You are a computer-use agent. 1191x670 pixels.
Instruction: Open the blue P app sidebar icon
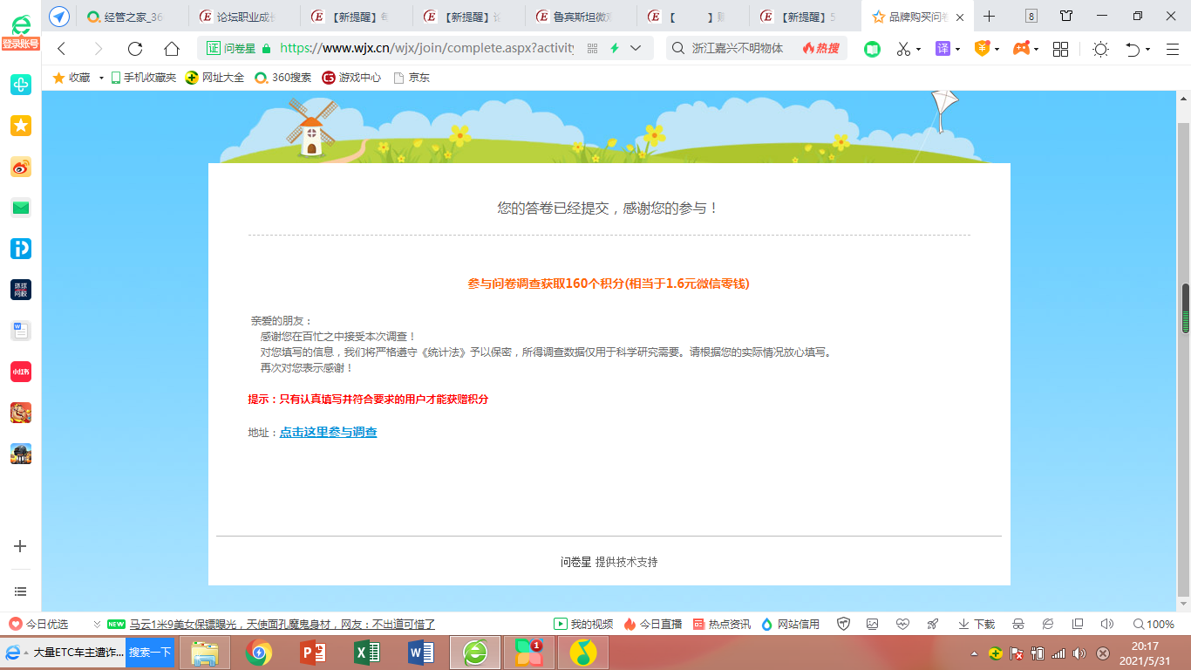tap(21, 249)
